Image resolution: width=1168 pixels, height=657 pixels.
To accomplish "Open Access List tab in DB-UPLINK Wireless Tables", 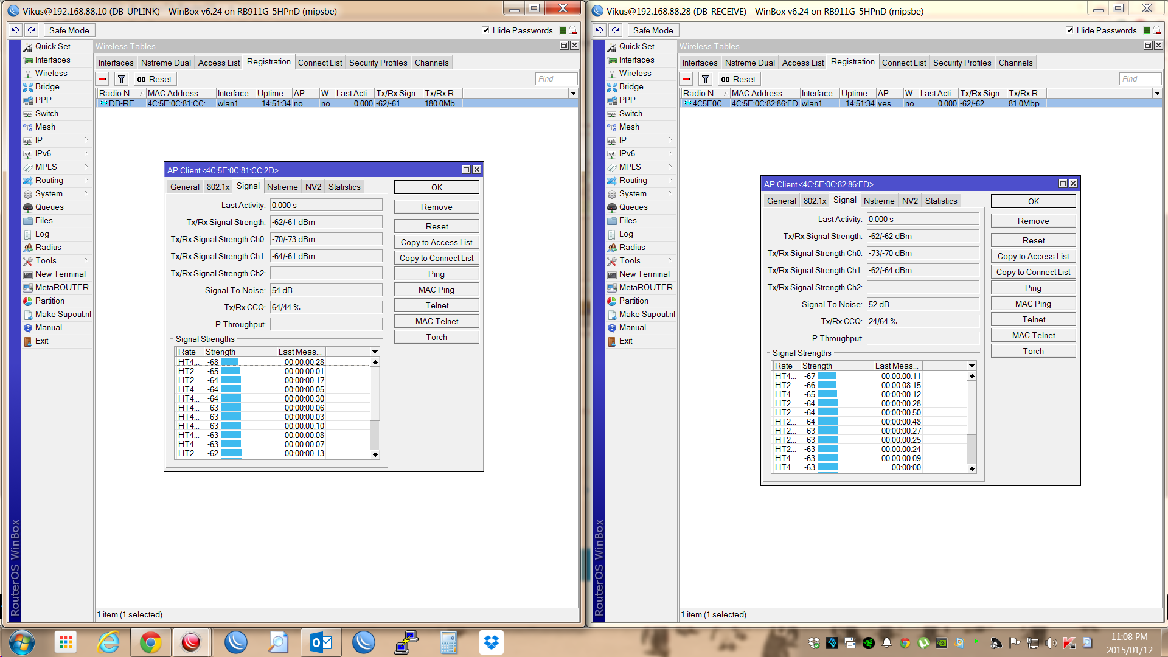I will click(x=219, y=63).
